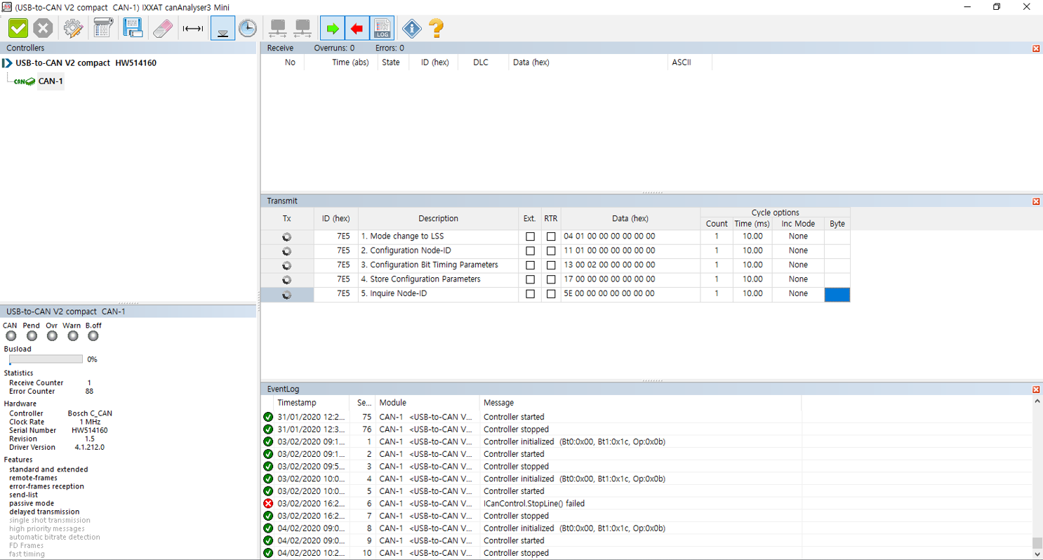Viewport: 1043px width, 560px height.
Task: Toggle the scroll-to-bottom toolbar icon
Action: click(x=222, y=28)
